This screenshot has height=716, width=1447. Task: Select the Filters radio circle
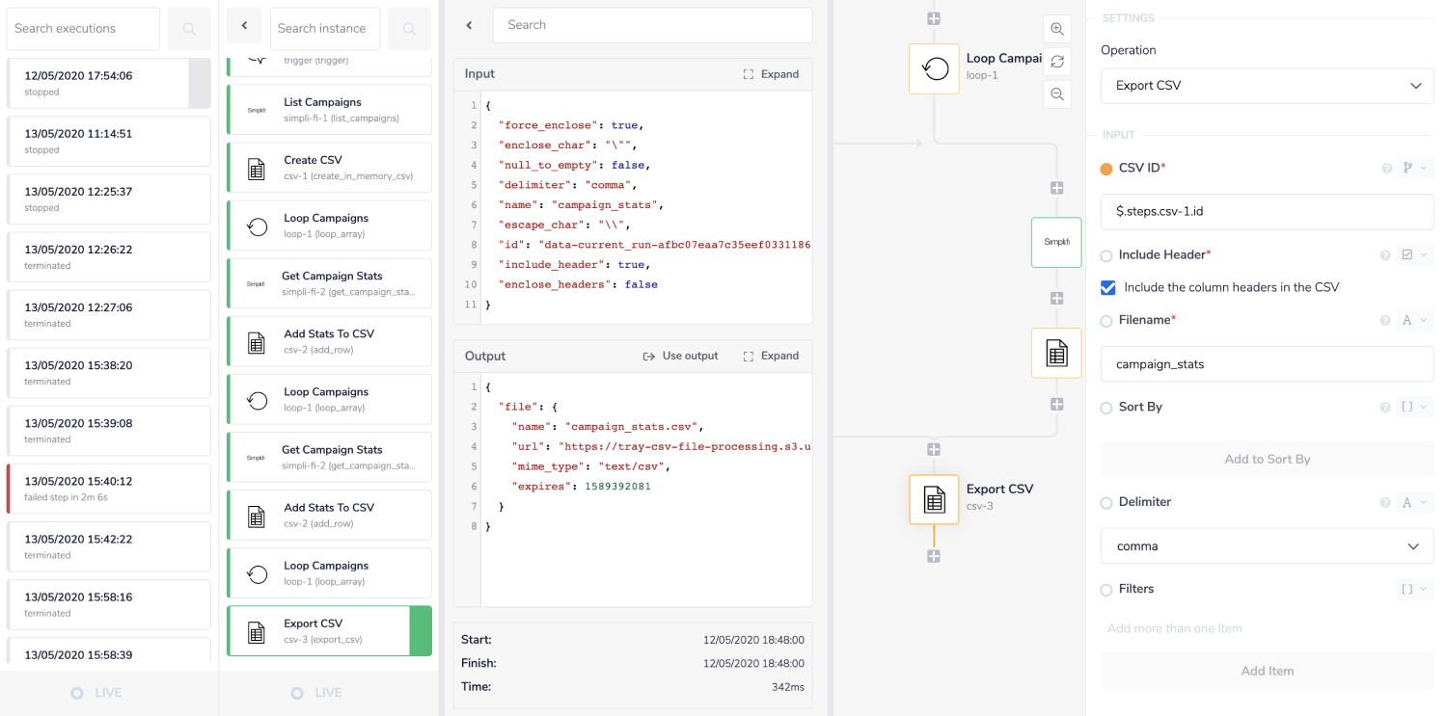pyautogui.click(x=1106, y=590)
